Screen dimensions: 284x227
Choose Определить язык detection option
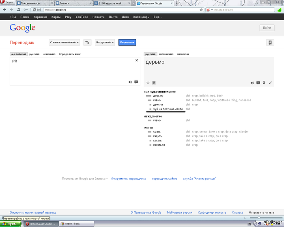(x=70, y=54)
